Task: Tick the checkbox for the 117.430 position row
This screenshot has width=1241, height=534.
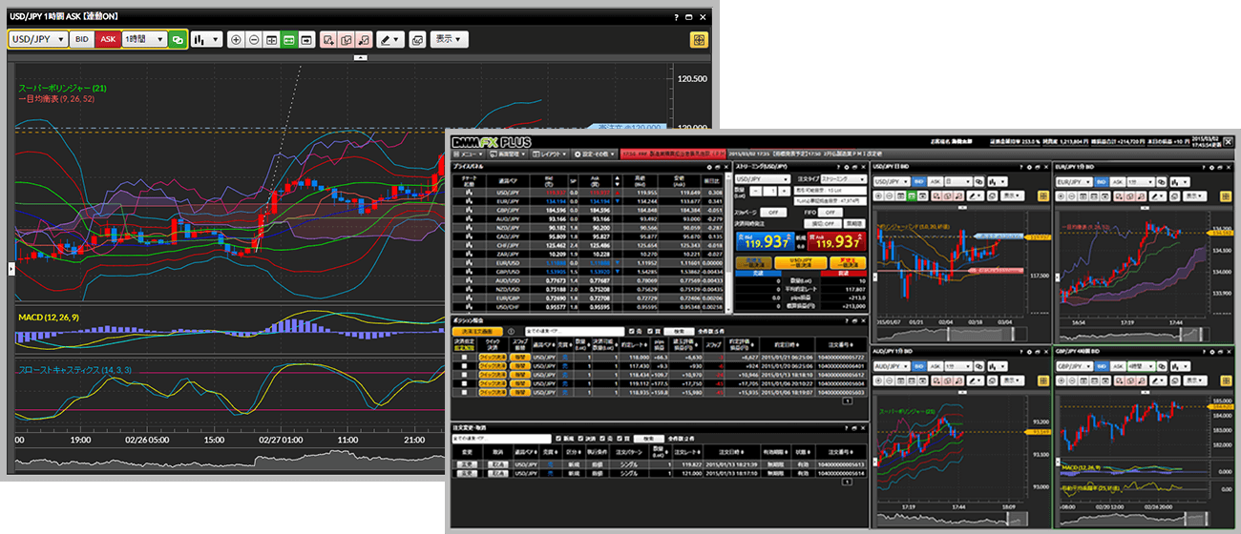Action: (x=464, y=366)
